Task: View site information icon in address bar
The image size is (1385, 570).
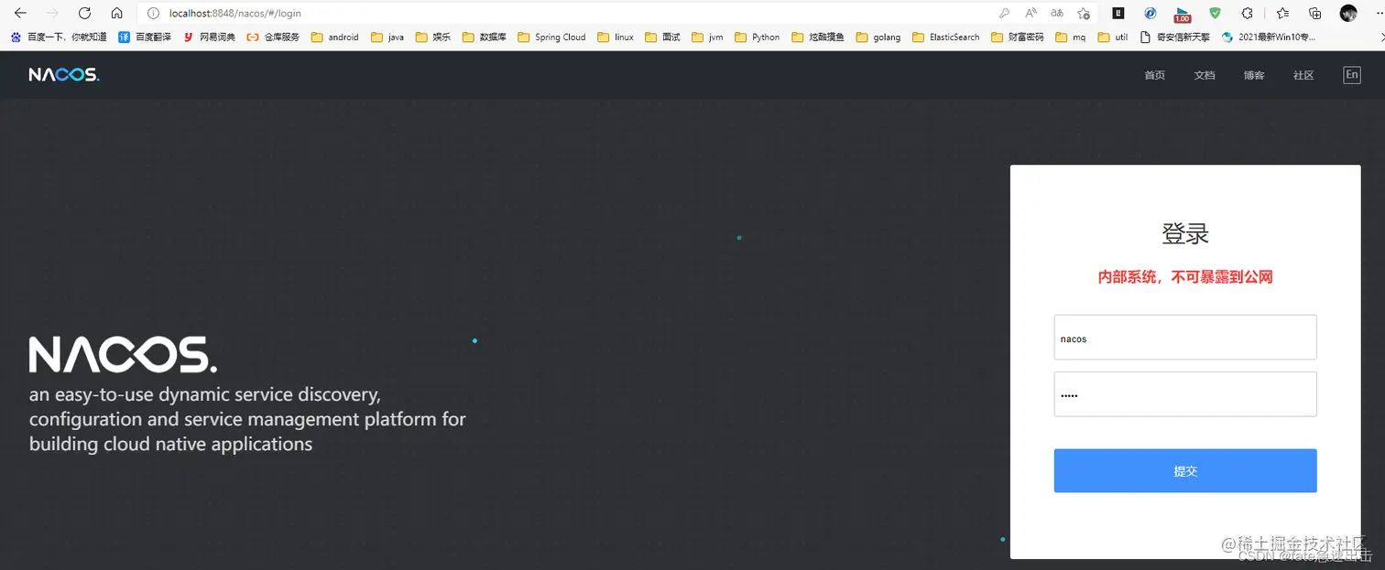Action: [x=153, y=14]
